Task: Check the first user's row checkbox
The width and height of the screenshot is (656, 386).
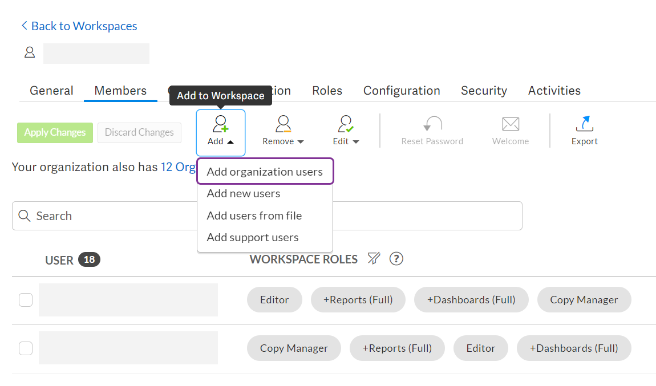Action: click(x=25, y=299)
